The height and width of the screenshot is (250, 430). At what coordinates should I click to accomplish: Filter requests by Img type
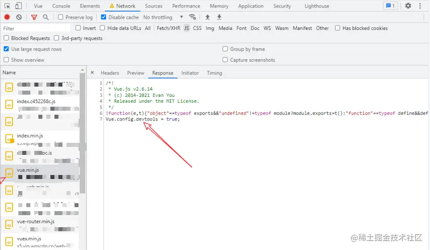[x=210, y=28]
